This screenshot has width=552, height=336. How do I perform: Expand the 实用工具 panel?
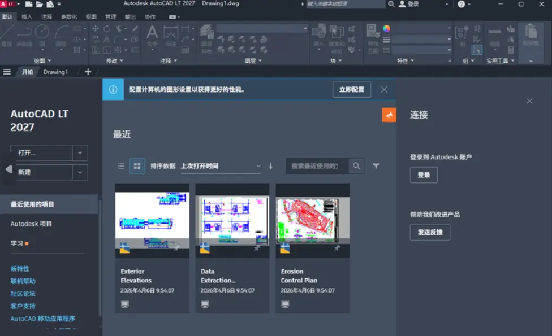point(500,61)
